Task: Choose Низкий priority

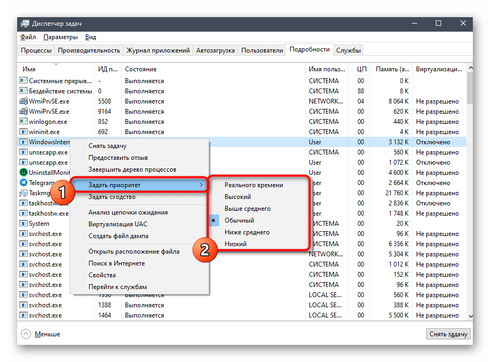Action: tap(235, 244)
